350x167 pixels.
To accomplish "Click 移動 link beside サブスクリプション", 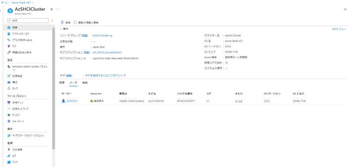I will point(86,52).
